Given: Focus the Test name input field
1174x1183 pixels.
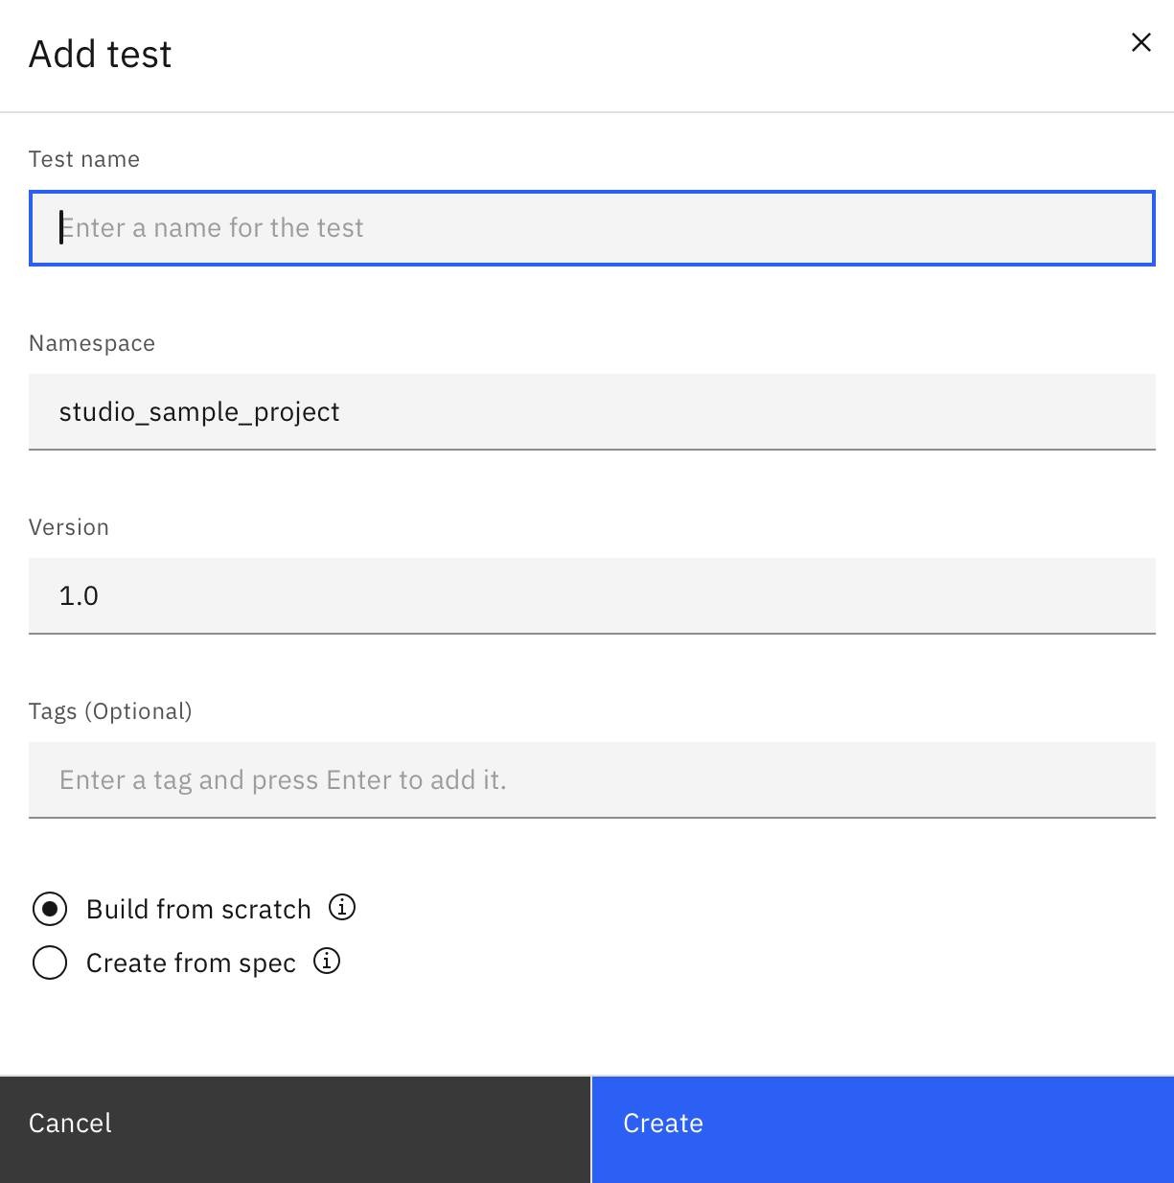Looking at the screenshot, I should 591,228.
